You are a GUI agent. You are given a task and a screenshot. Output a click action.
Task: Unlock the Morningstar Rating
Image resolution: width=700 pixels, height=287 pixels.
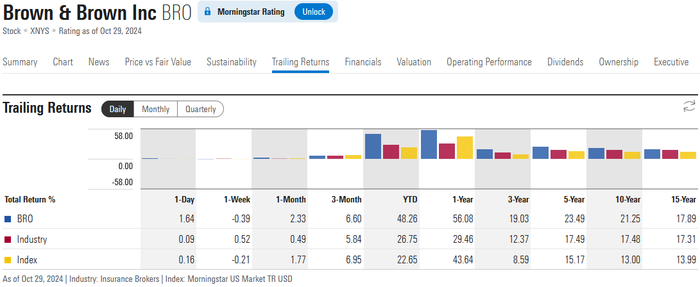tap(313, 12)
